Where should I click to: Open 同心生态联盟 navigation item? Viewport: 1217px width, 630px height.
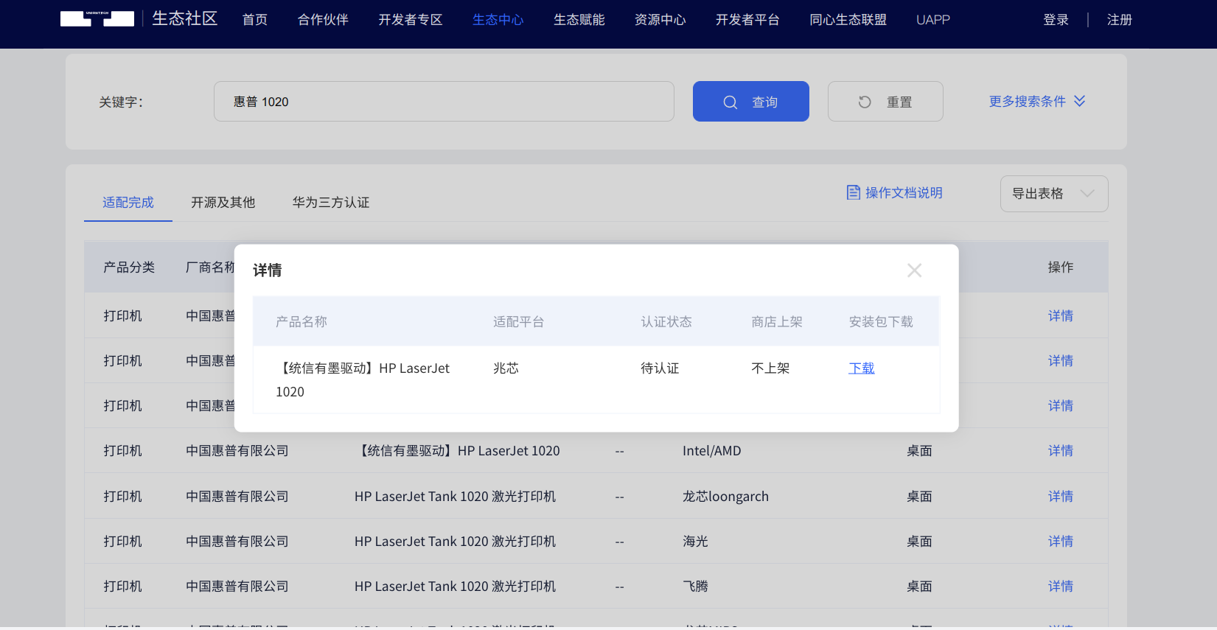tap(848, 20)
